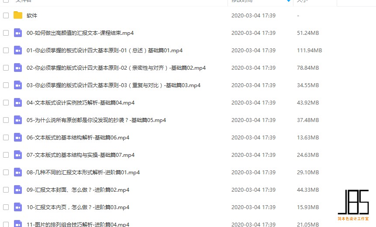This screenshot has height=227, width=376.
Task: Open 05-为什么说所有原创都是你没发现的抄袭 video
Action: tap(96, 120)
